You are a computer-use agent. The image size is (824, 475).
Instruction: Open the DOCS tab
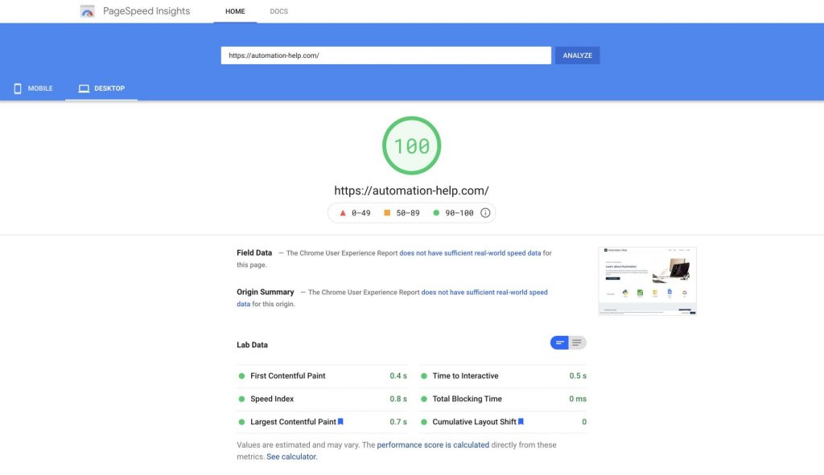pyautogui.click(x=278, y=11)
